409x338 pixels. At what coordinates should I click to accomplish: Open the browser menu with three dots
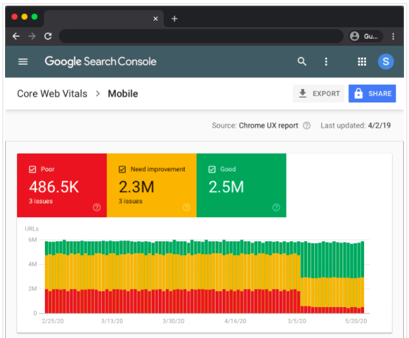[394, 37]
